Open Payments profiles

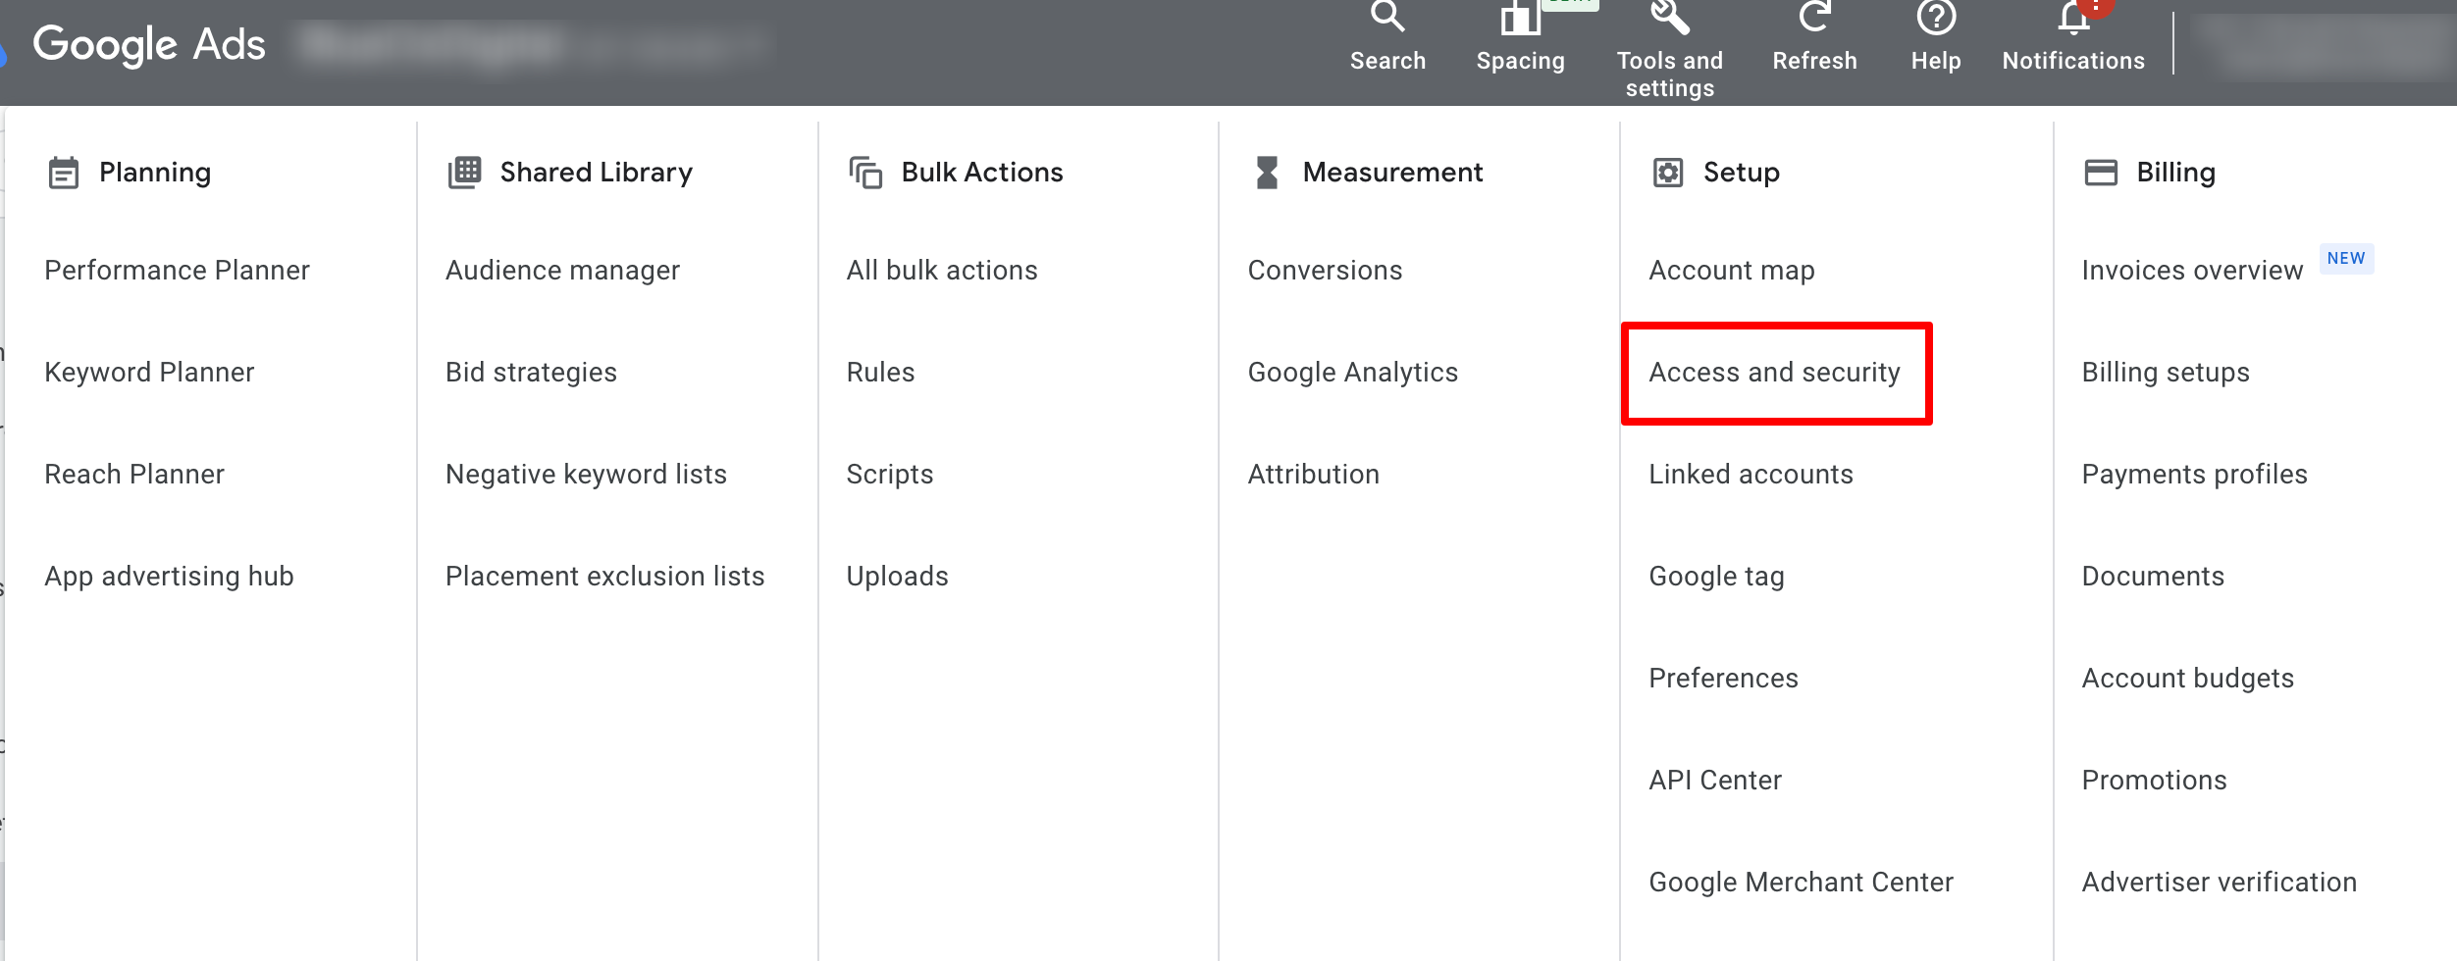2194,475
